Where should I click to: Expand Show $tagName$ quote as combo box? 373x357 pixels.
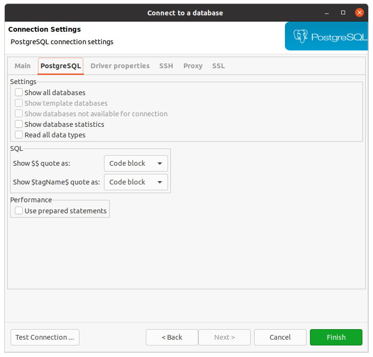tap(136, 182)
